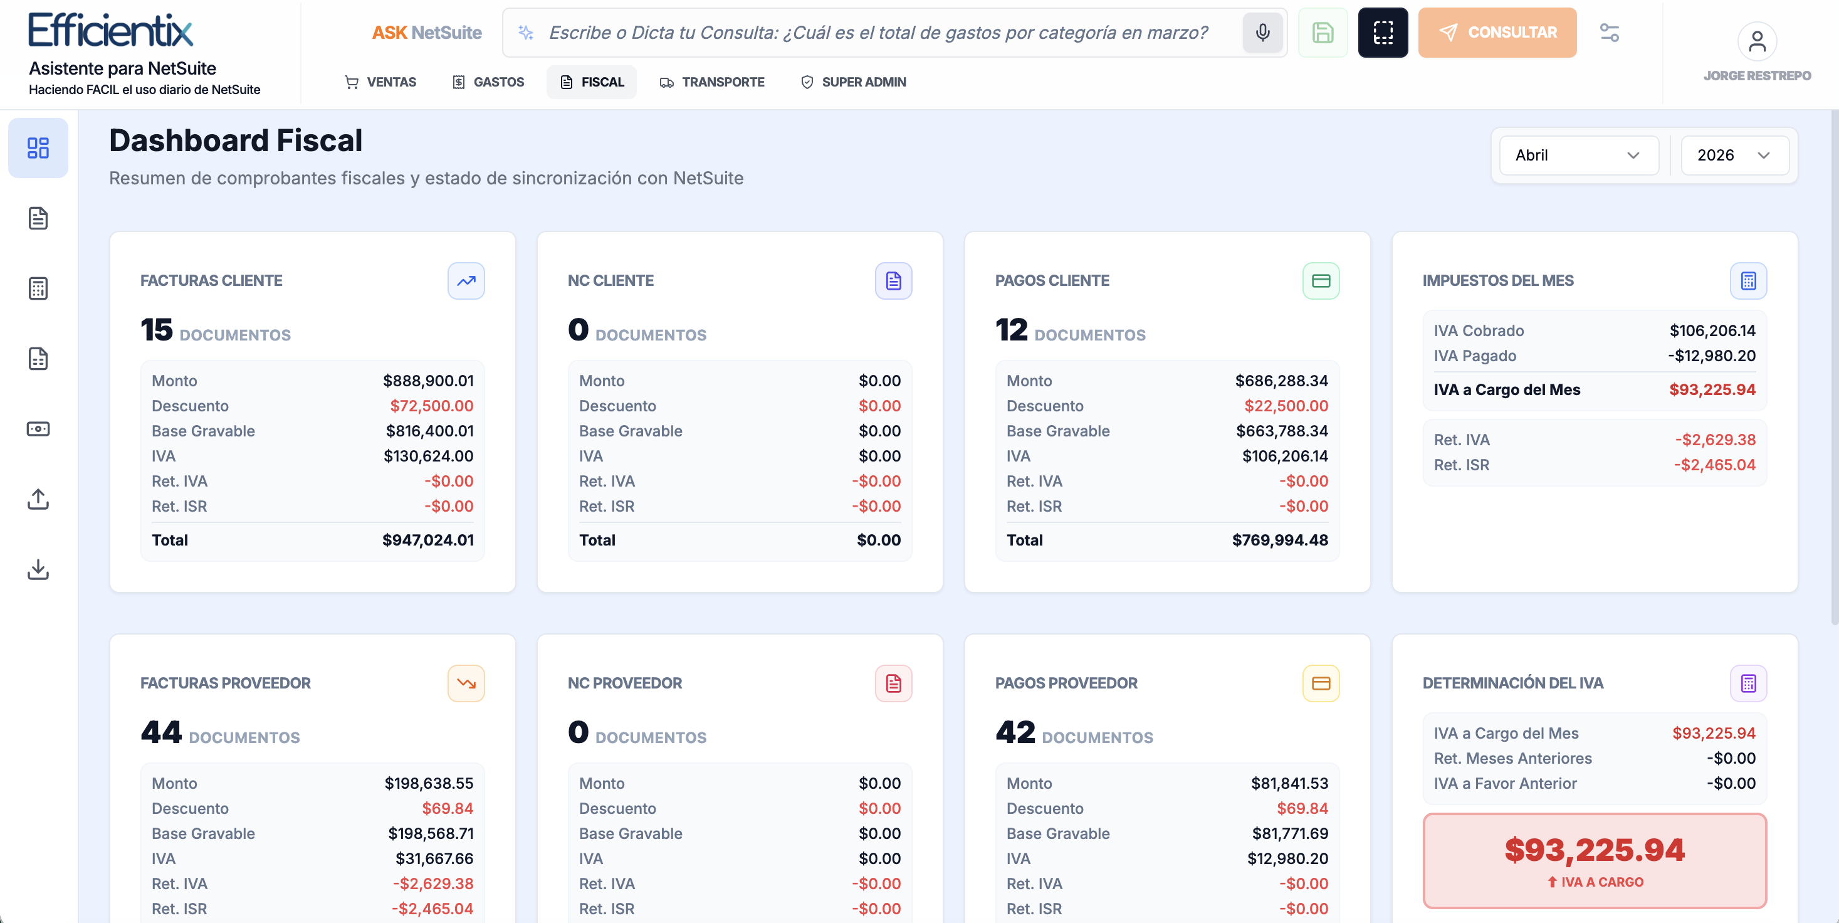Click the red document icon on NC Proveedor
This screenshot has width=1839, height=923.
coord(894,683)
